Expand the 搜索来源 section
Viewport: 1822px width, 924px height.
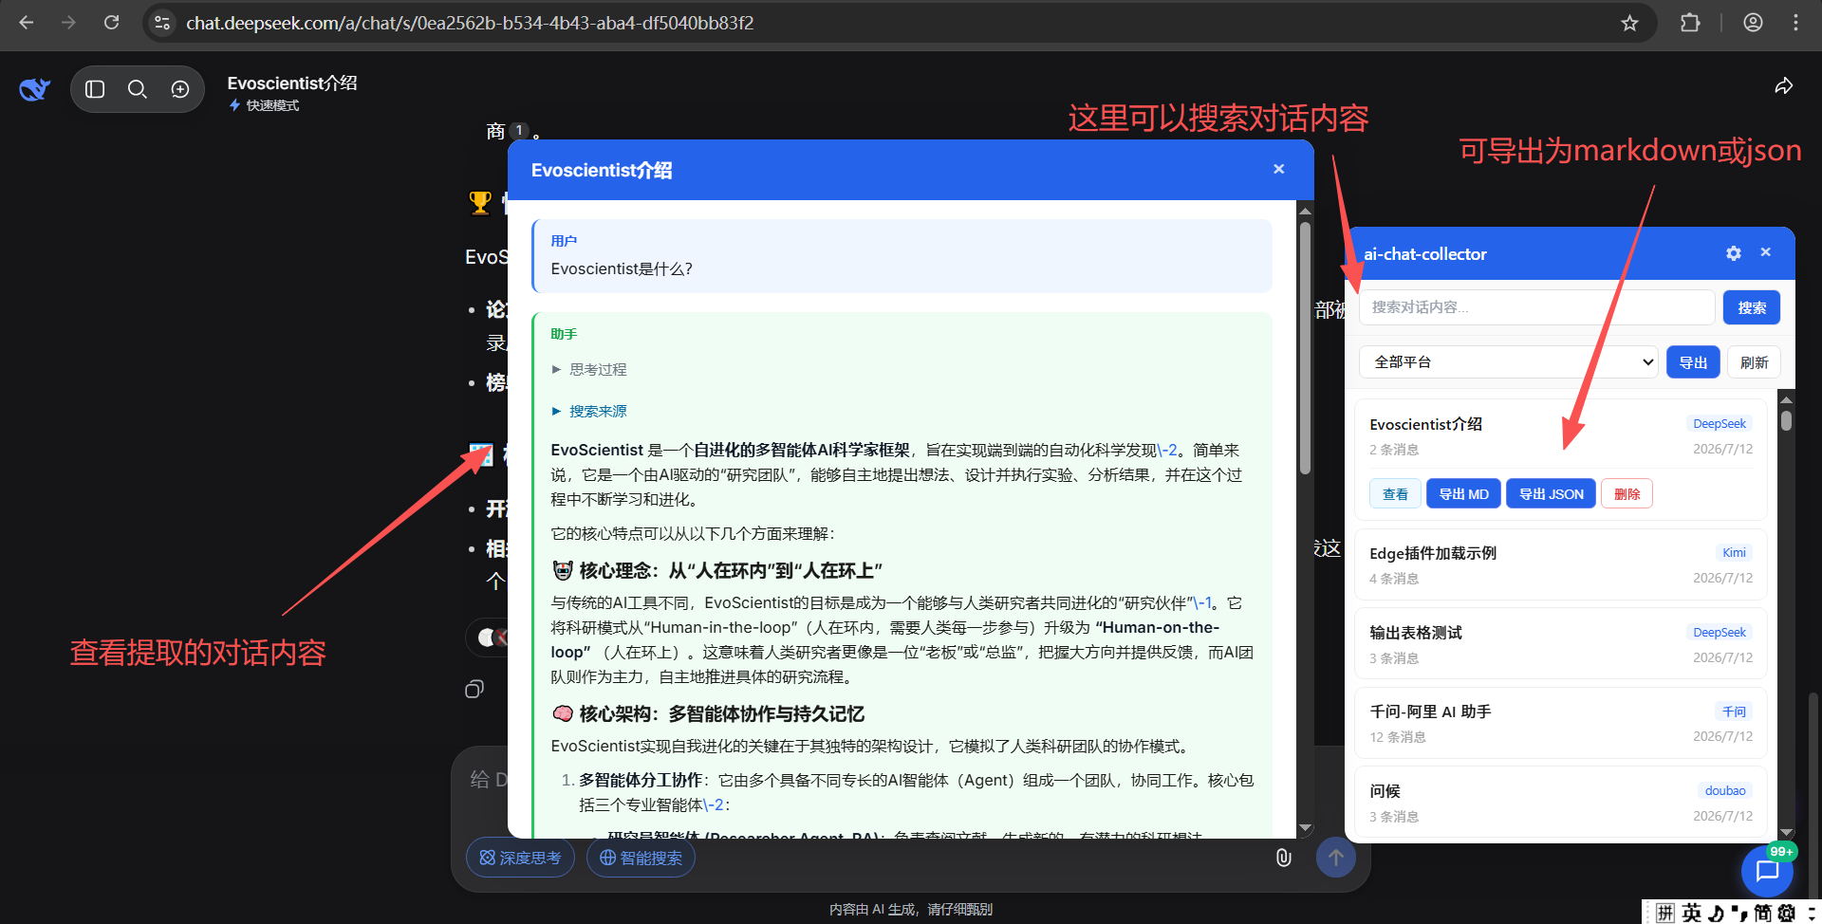(x=589, y=411)
